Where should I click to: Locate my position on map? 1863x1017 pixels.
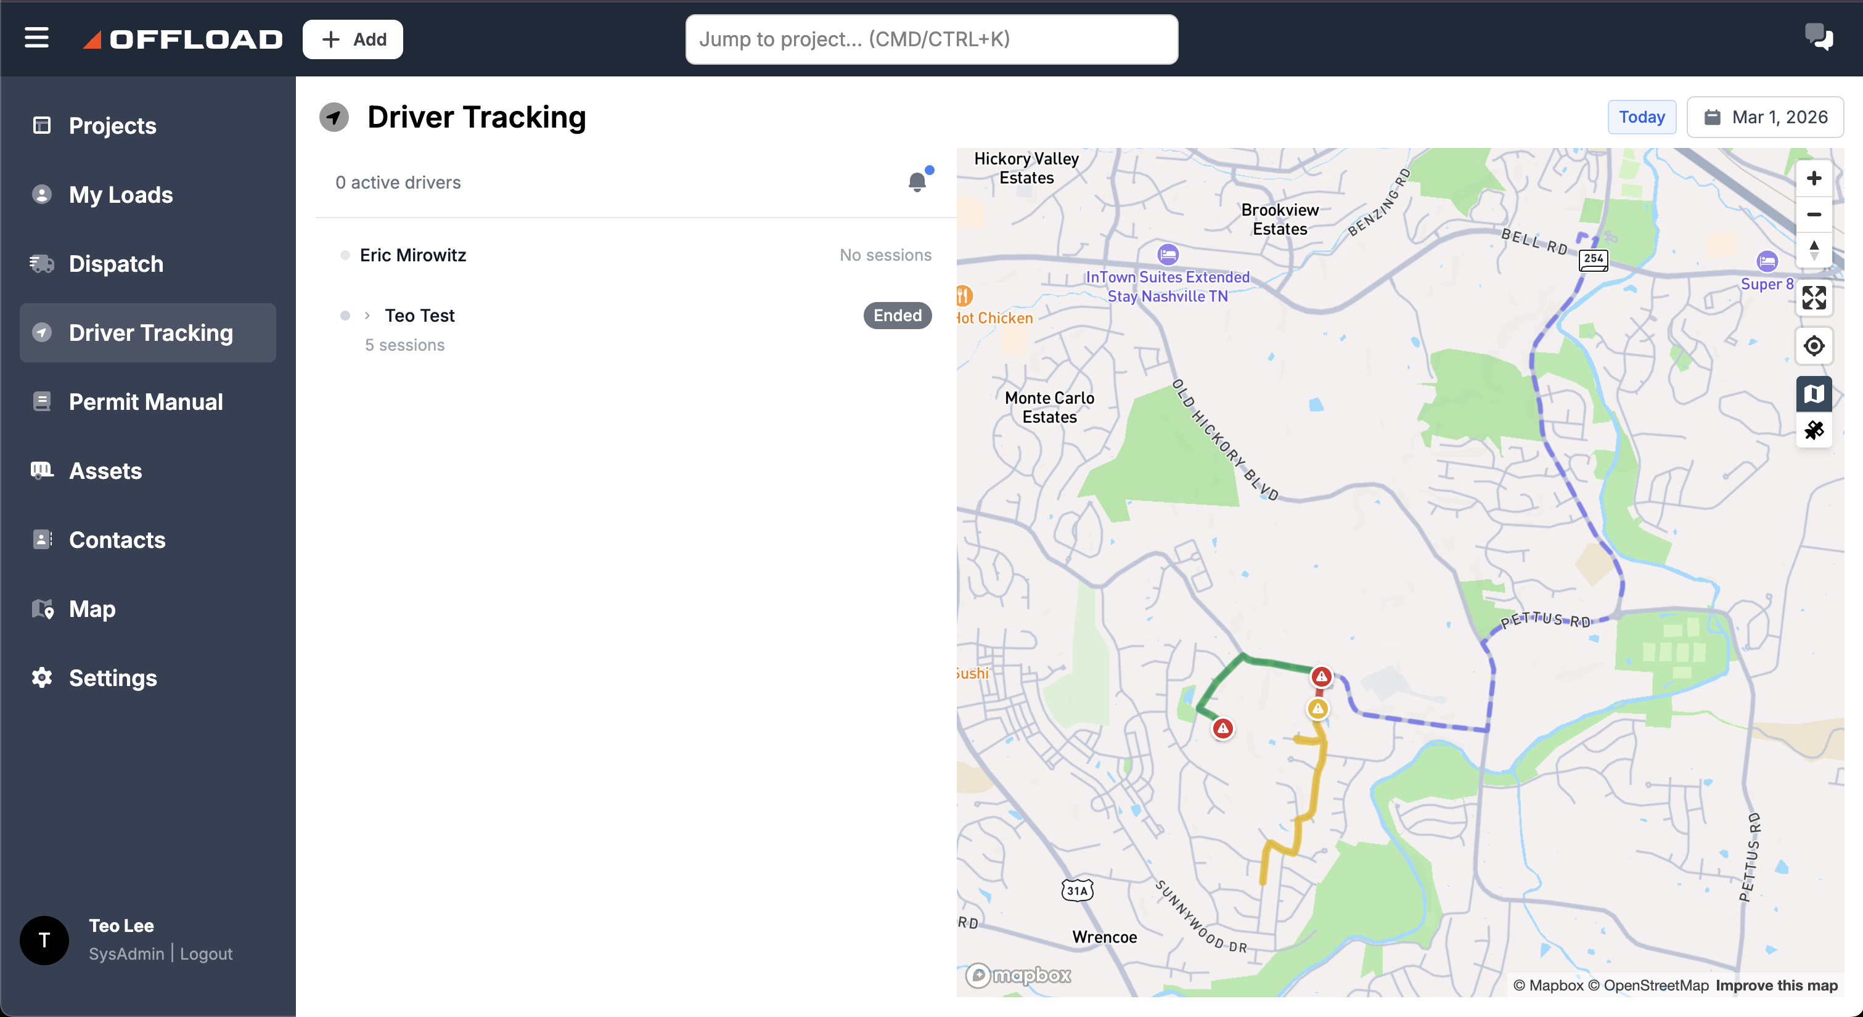[x=1813, y=346]
